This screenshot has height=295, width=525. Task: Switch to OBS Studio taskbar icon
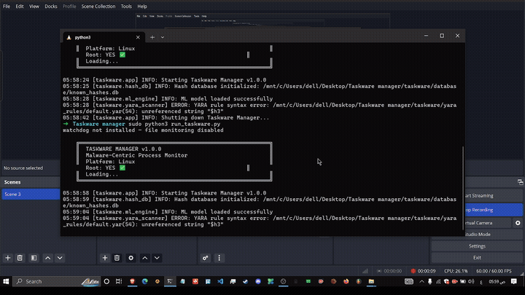coord(283,281)
